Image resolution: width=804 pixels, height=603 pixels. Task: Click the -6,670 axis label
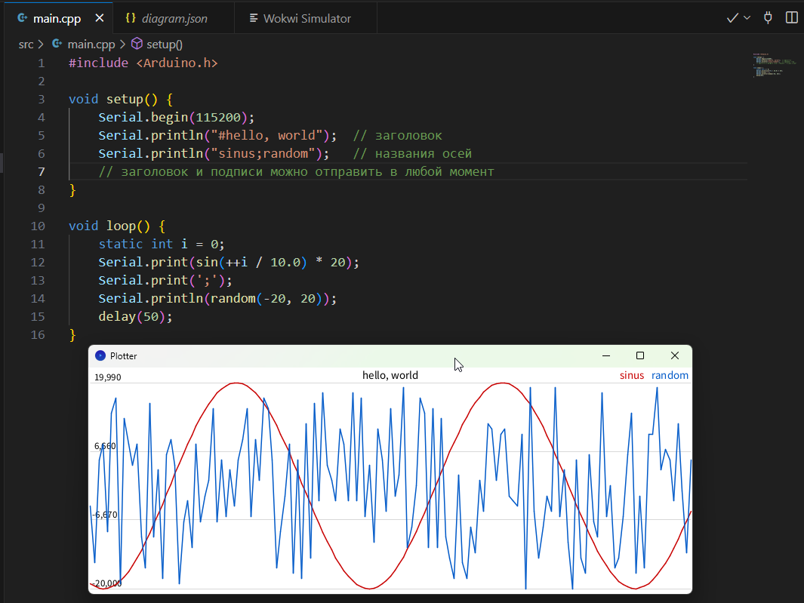tap(105, 515)
